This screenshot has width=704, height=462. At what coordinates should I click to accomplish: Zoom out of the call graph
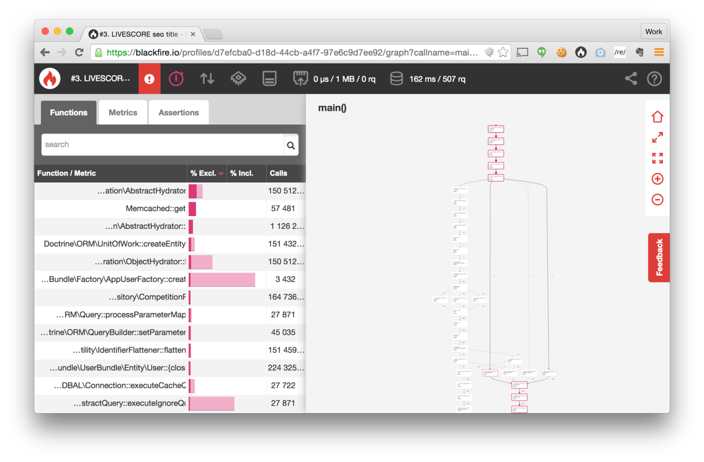[657, 199]
